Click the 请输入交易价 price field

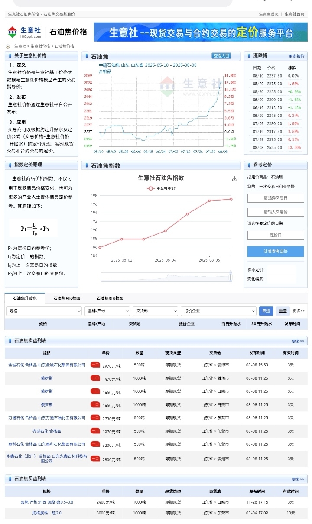pos(276,212)
